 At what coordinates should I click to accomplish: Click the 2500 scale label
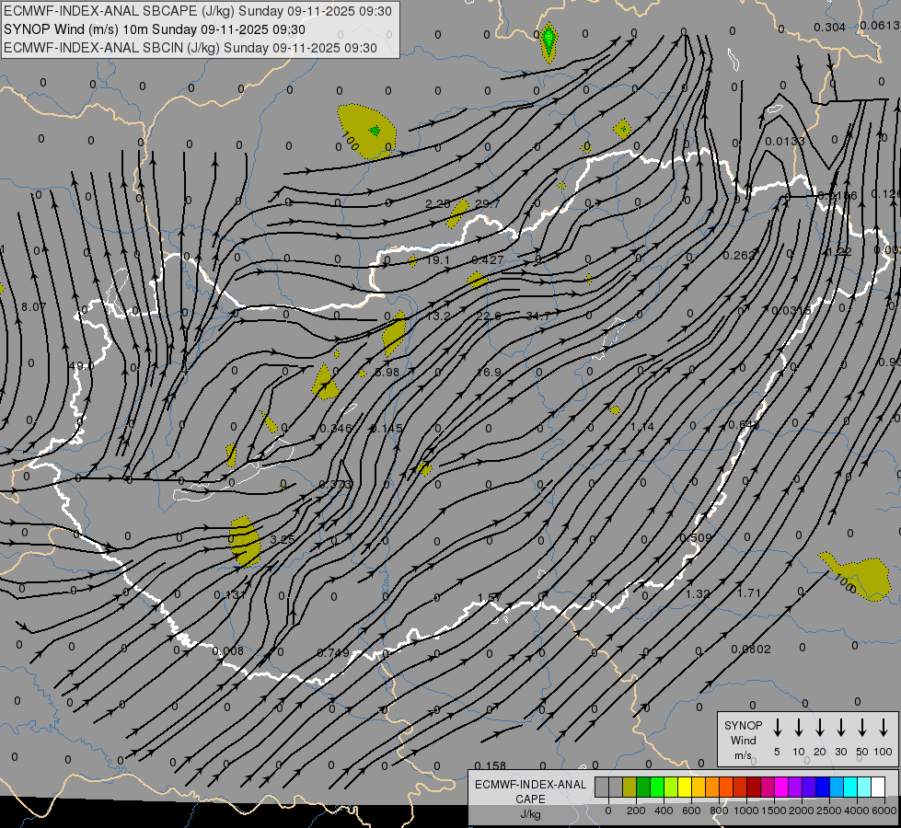click(829, 811)
